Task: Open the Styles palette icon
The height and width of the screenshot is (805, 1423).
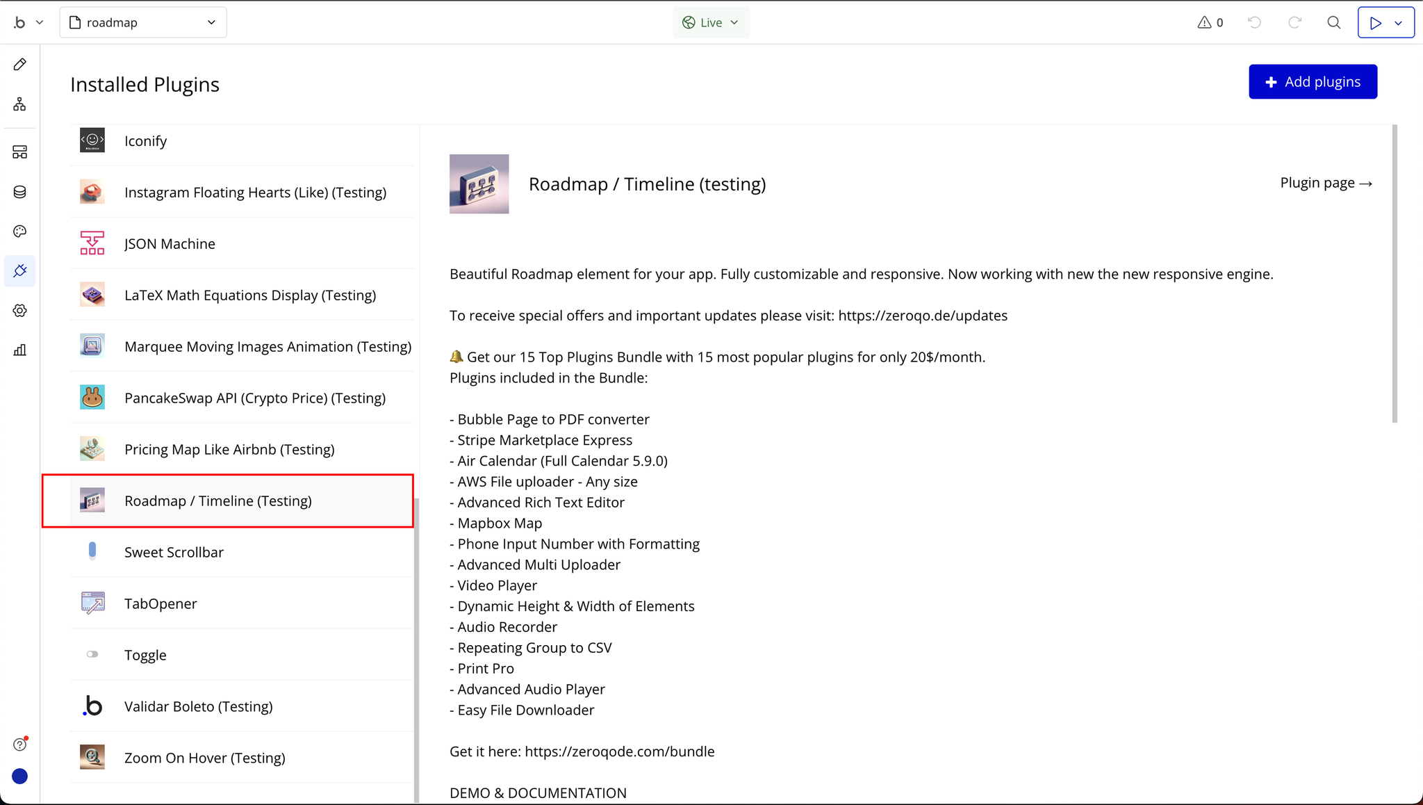Action: pos(20,231)
